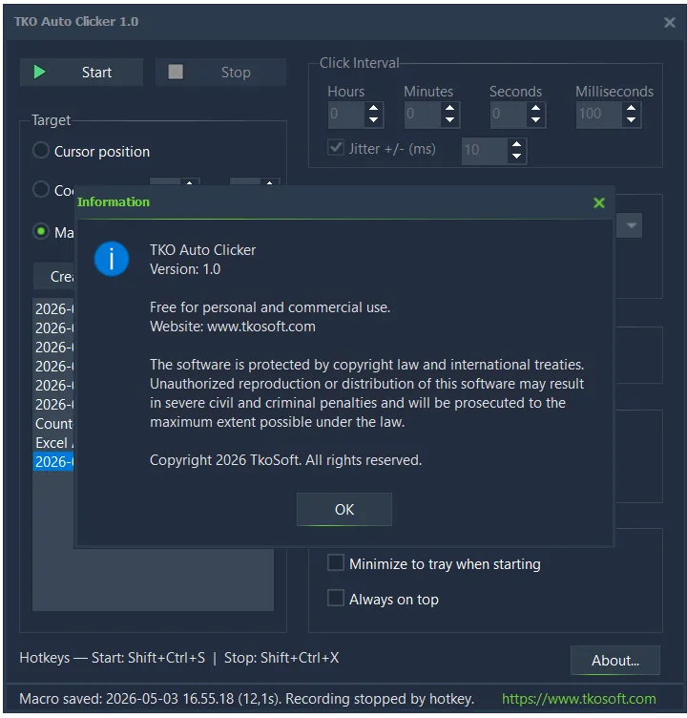Close the Information dialog with green X
687x718 pixels.
pyautogui.click(x=598, y=202)
